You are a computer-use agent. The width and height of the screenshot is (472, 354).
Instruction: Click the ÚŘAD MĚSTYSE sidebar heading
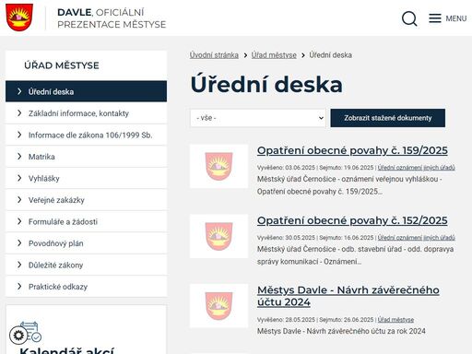pyautogui.click(x=62, y=65)
